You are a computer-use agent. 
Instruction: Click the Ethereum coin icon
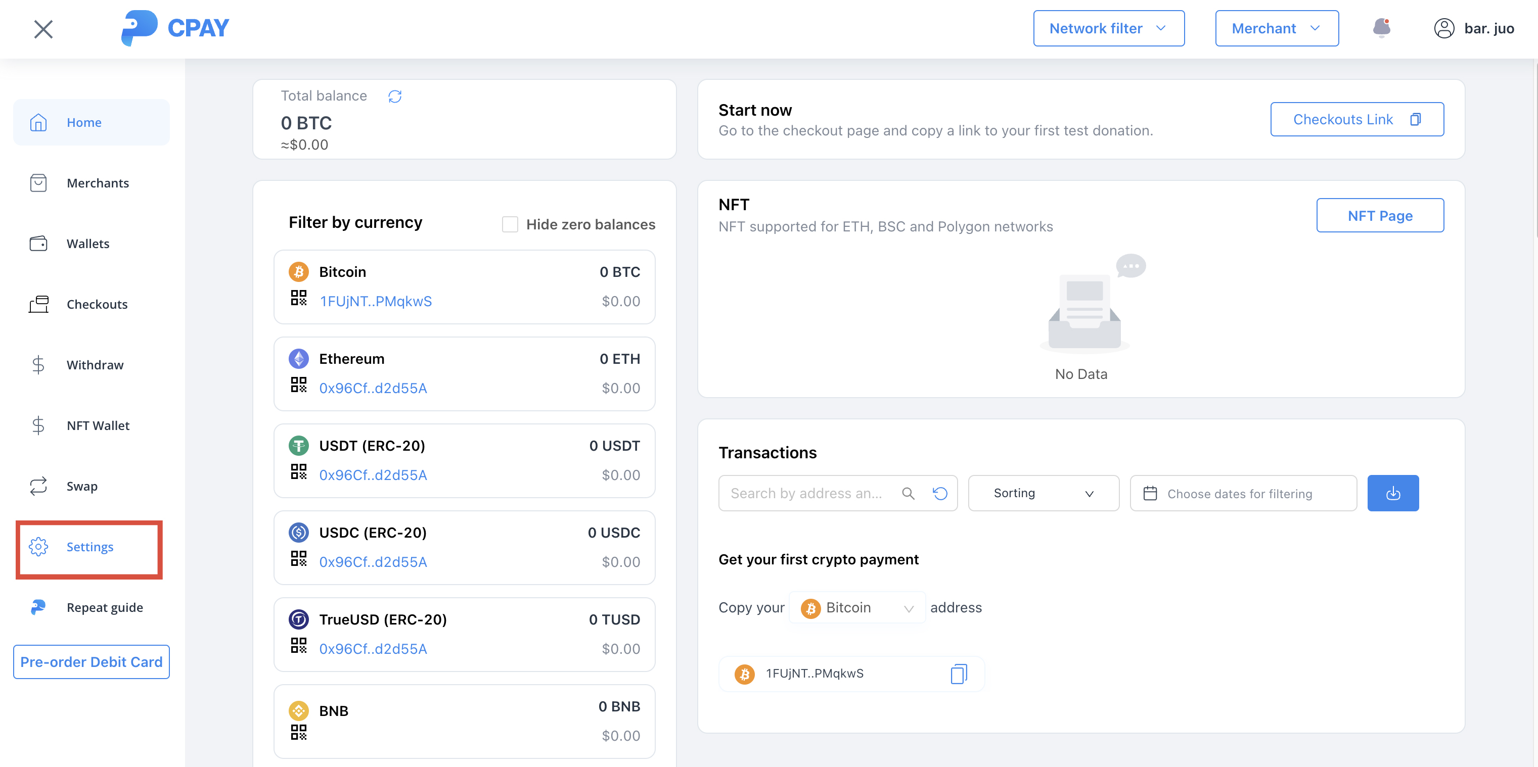pos(298,359)
